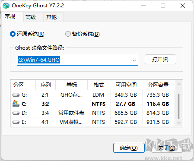Click sequence value 4:1

45,122
